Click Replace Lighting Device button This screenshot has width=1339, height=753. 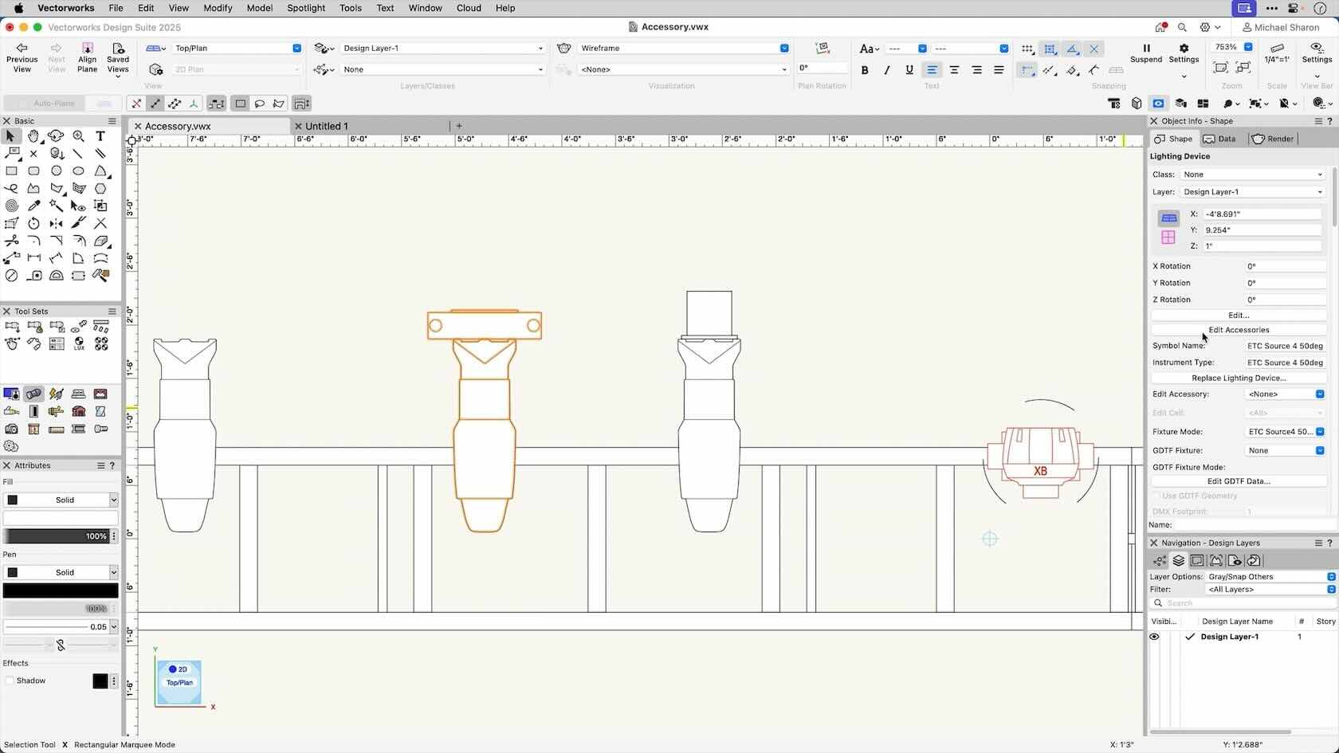tap(1238, 378)
